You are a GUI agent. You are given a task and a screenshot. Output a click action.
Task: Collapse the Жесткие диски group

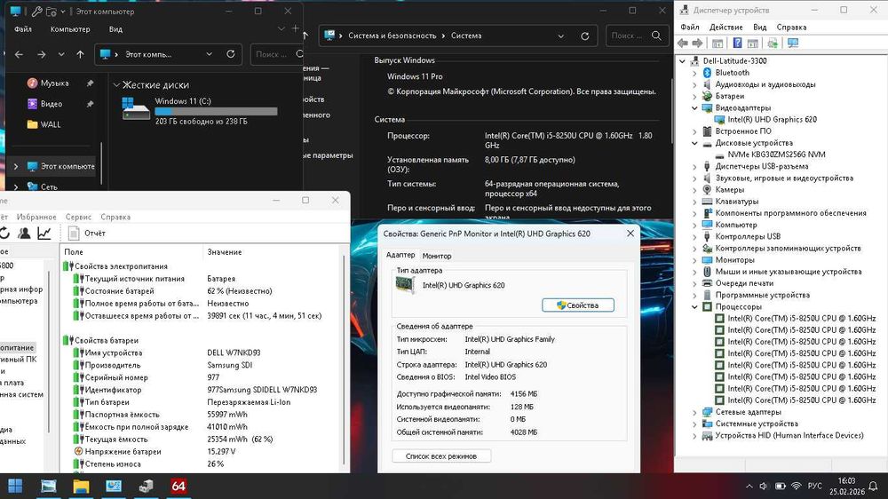click(116, 85)
